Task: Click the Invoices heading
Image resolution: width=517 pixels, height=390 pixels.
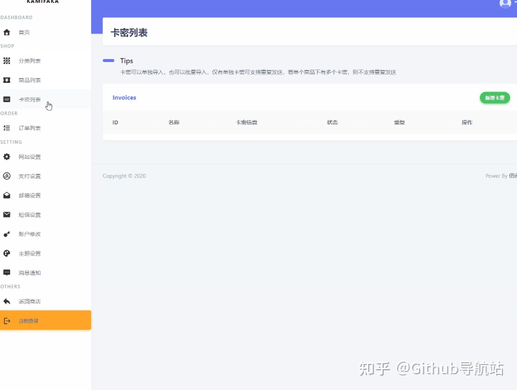Action: click(124, 97)
